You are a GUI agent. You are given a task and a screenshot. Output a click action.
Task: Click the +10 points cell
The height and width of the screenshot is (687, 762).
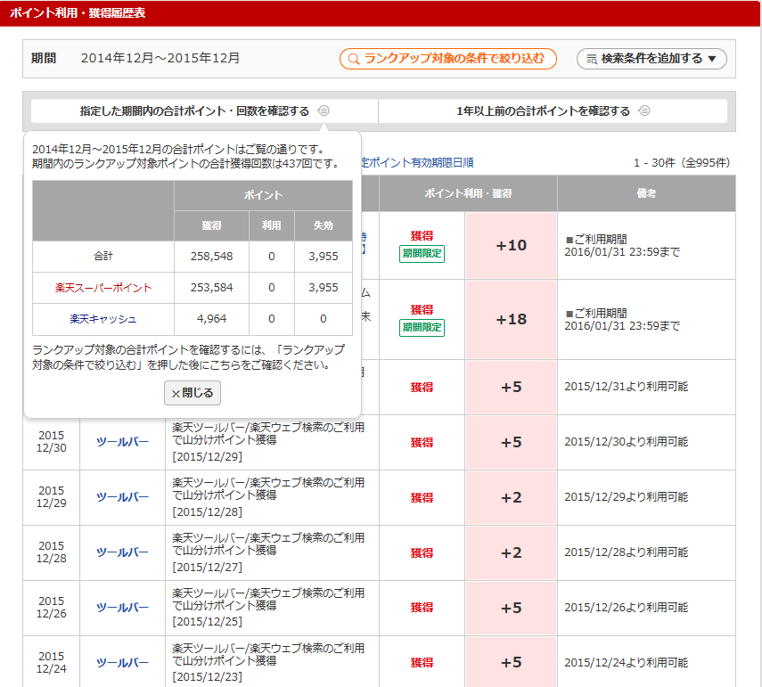pos(512,245)
